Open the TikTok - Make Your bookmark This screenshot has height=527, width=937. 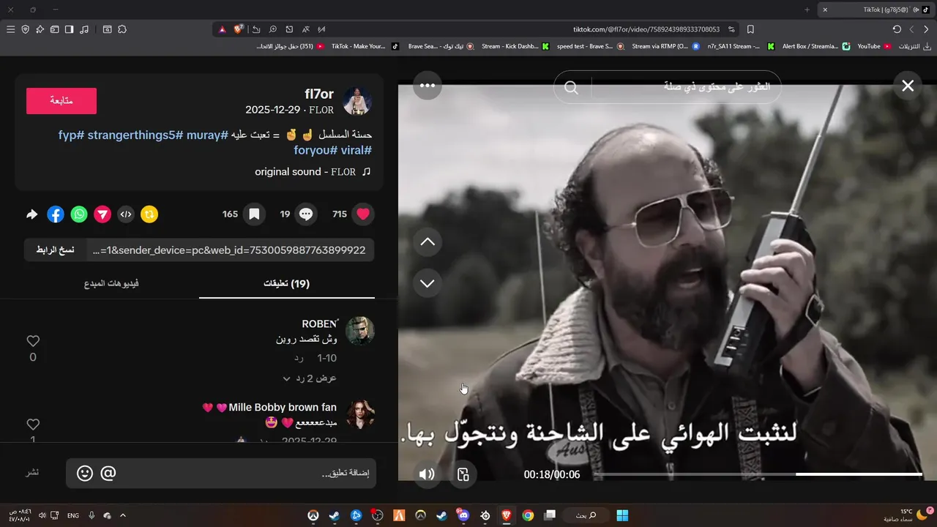click(x=365, y=46)
